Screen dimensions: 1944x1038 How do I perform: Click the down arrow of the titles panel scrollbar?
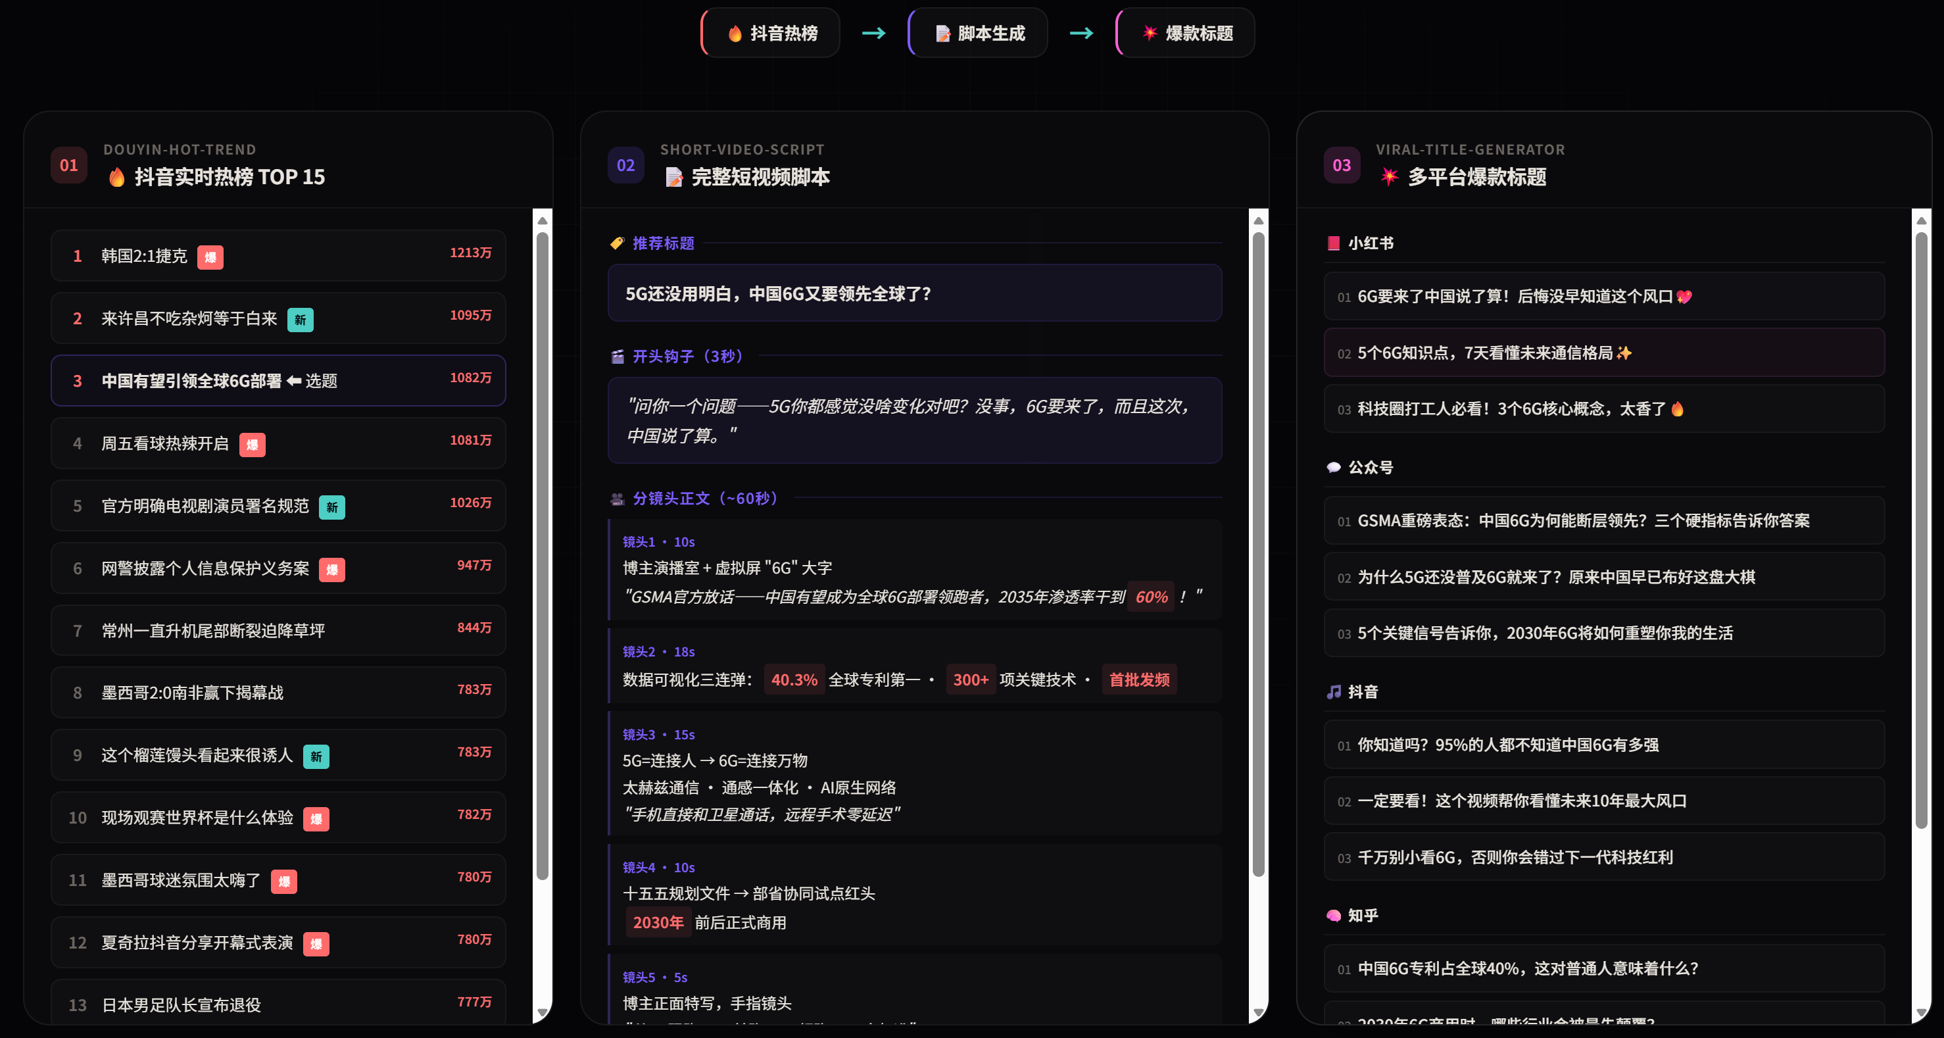[x=1922, y=1012]
